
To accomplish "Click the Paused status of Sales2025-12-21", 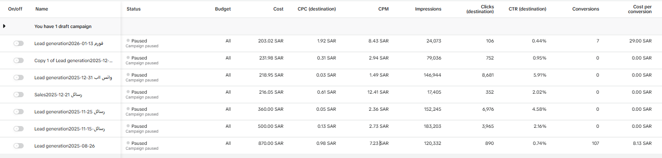I will tap(139, 92).
